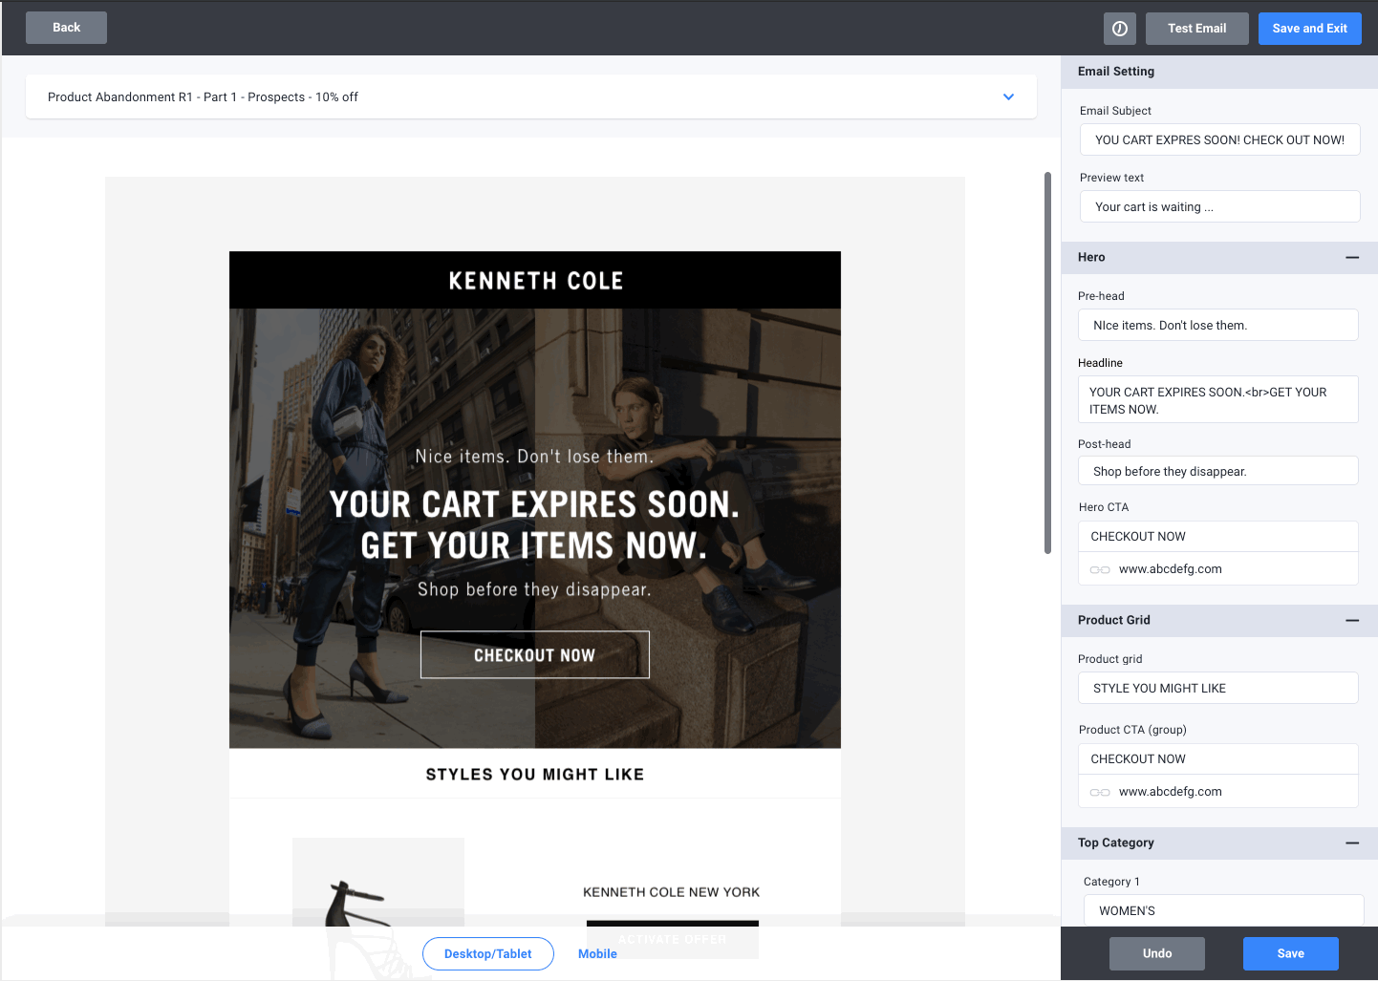1378x981 pixels.
Task: Collapse the Top Category section
Action: coord(1352,843)
